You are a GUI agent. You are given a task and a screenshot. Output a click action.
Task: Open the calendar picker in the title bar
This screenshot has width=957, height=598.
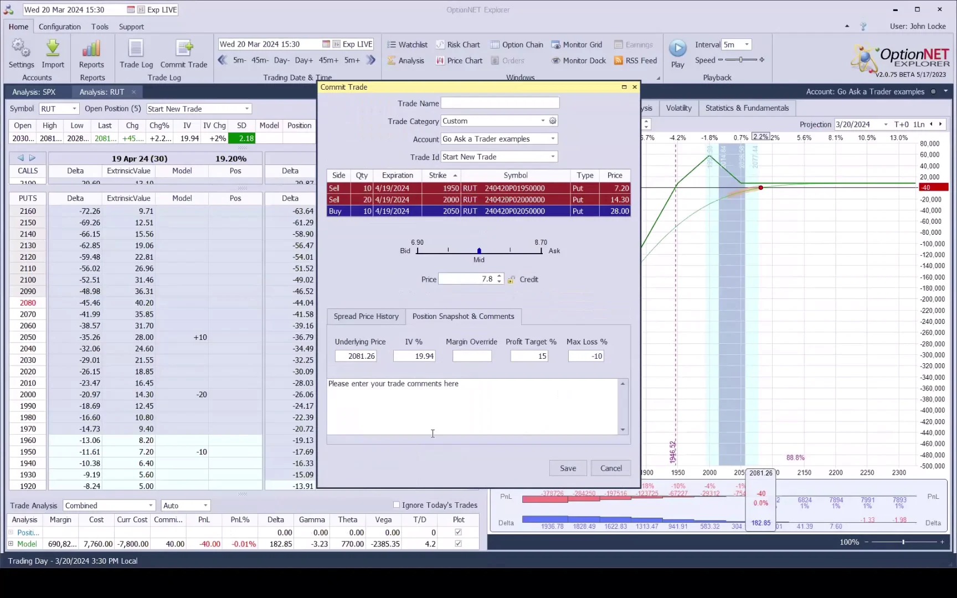(x=131, y=10)
